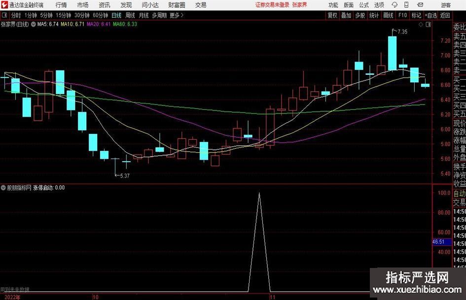Open the 市场 menu
Viewport: 466px width, 300px height.
tap(83, 5)
